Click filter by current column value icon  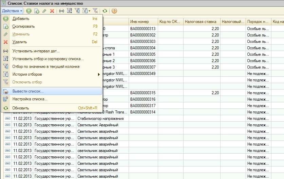tap(77, 11)
